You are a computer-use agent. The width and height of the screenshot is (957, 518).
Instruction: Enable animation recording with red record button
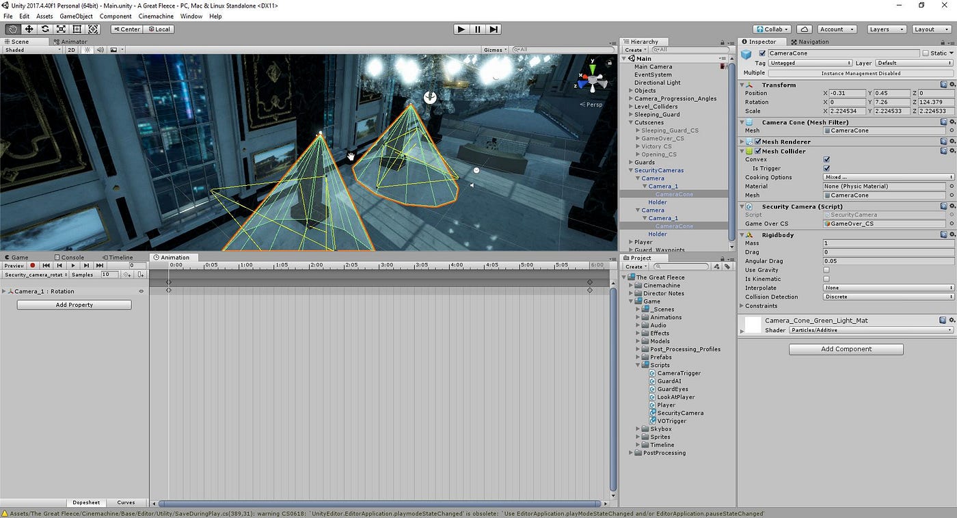pyautogui.click(x=32, y=265)
